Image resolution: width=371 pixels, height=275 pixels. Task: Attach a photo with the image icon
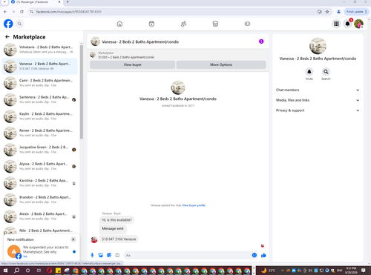(101, 255)
